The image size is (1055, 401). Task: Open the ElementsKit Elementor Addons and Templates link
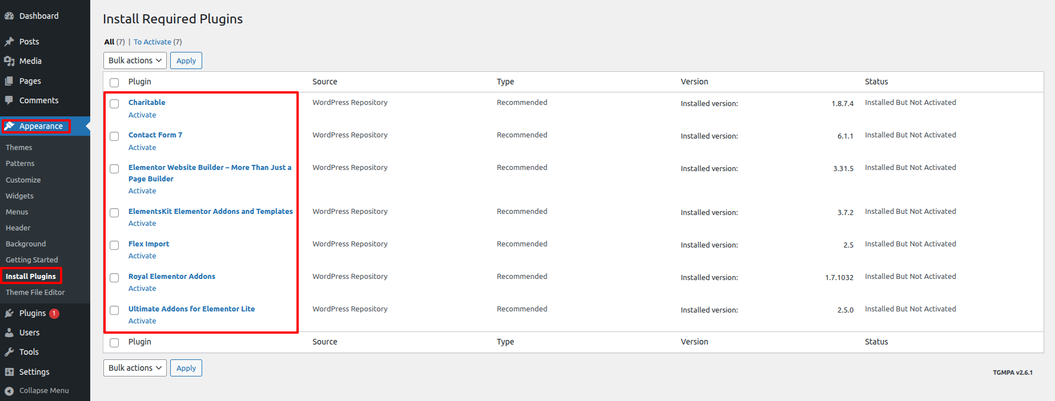coord(211,212)
